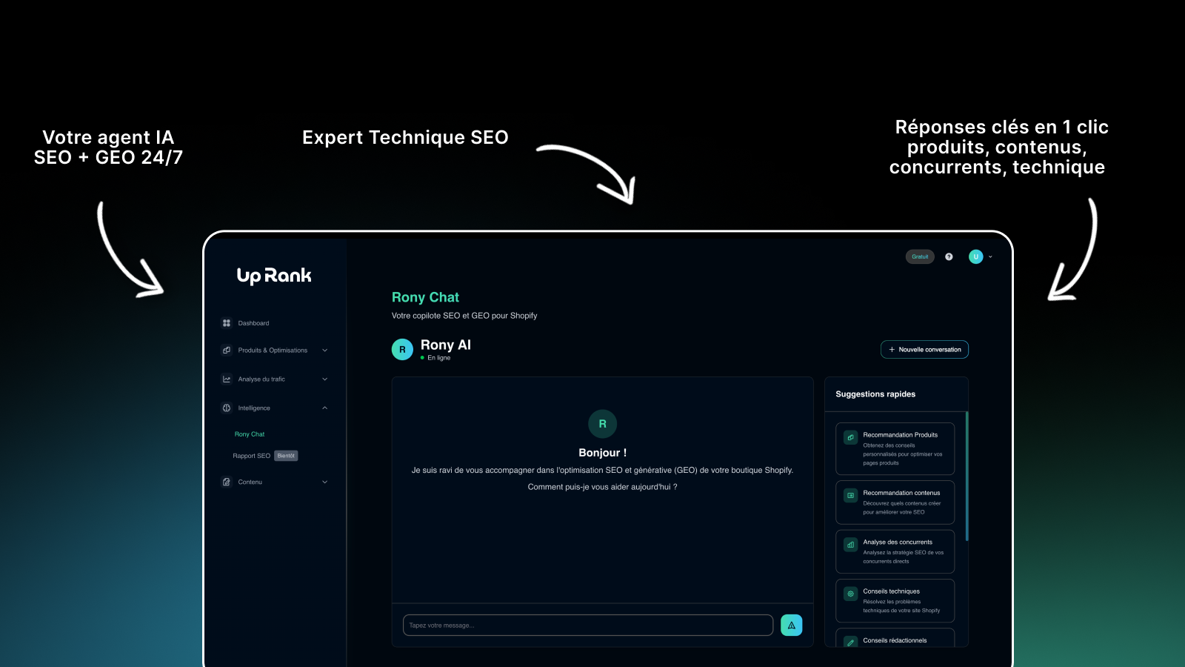Expand the Contenu section chevron
The height and width of the screenshot is (667, 1185).
324,482
